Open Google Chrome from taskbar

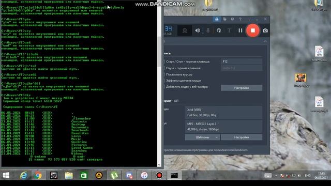click(x=38, y=175)
